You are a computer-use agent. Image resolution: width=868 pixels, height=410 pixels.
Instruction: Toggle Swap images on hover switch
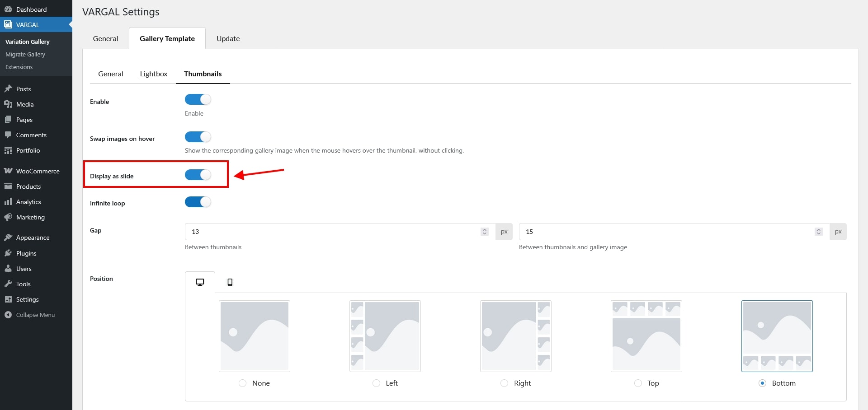(x=198, y=137)
